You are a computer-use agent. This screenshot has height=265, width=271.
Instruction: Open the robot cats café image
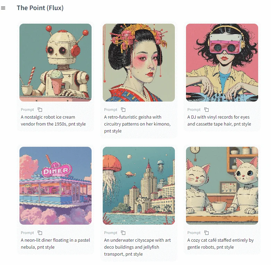tap(222, 186)
